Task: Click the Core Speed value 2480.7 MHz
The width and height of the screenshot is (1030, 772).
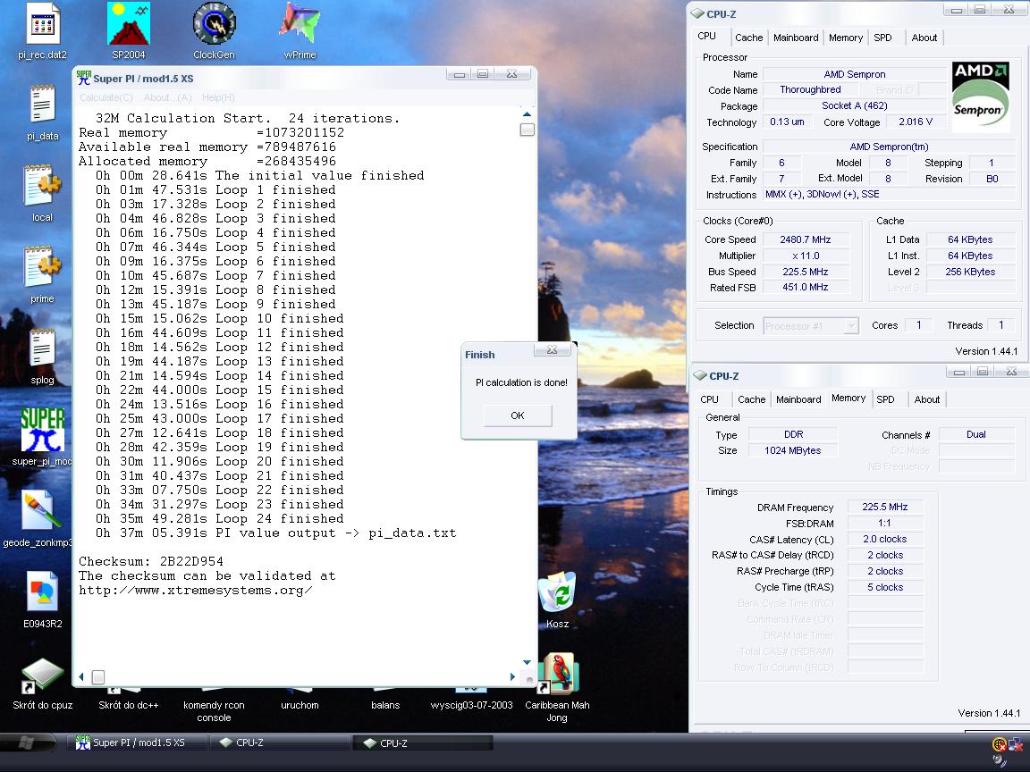Action: point(806,239)
